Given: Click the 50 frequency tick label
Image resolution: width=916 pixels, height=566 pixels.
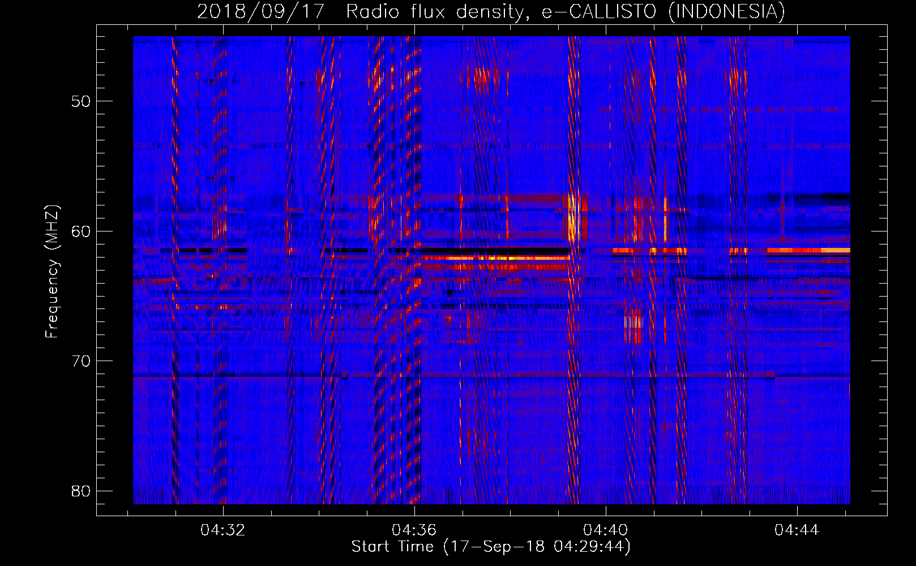Looking at the screenshot, I should coord(81,101).
